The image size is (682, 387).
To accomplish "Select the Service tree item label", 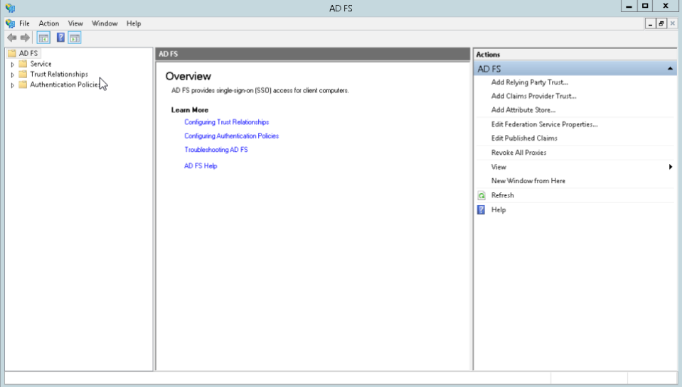I will click(x=41, y=64).
